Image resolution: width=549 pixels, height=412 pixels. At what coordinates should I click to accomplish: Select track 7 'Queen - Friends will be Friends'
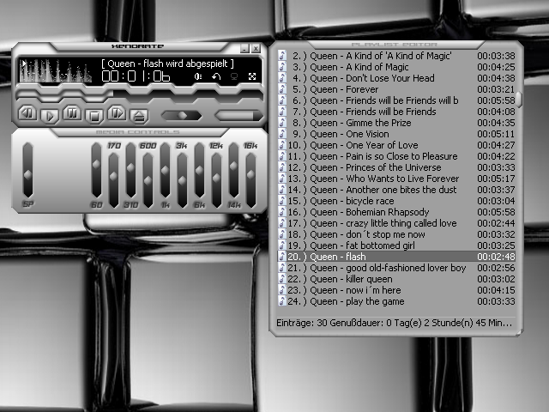tap(396, 112)
